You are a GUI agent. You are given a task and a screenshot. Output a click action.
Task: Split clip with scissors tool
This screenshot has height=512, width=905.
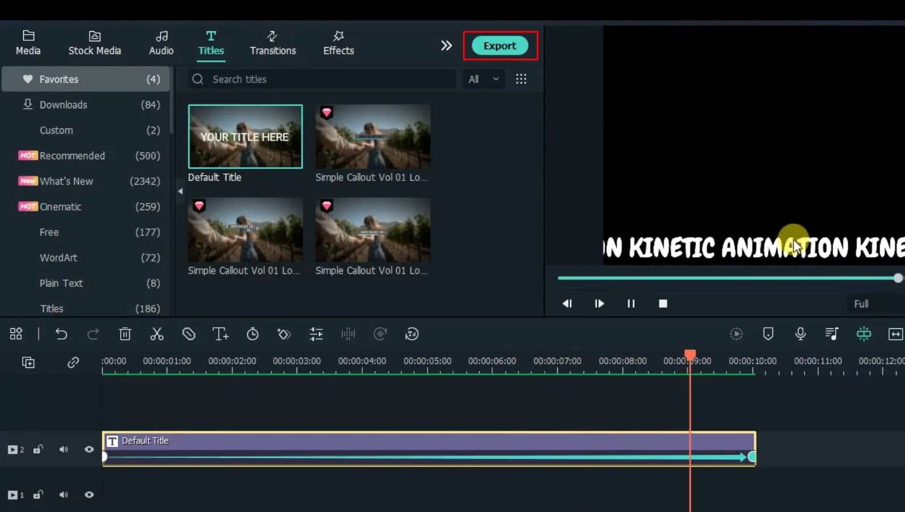pyautogui.click(x=157, y=334)
